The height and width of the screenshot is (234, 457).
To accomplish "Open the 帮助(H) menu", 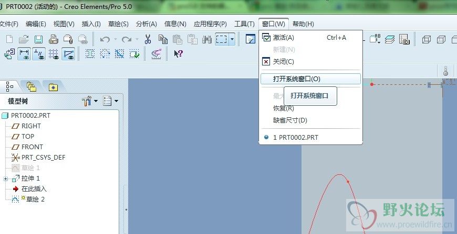I will pyautogui.click(x=303, y=24).
